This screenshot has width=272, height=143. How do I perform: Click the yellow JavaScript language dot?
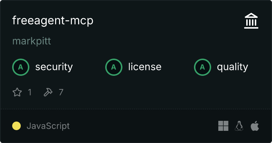click(16, 126)
